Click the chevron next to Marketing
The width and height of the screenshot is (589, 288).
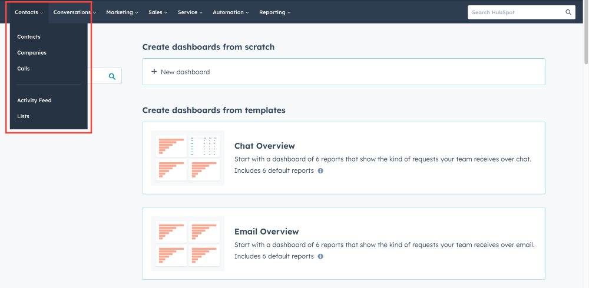(x=137, y=13)
